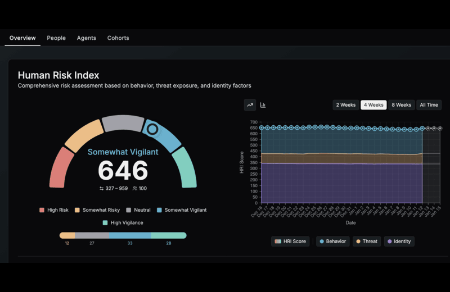Open the People tab

56,38
